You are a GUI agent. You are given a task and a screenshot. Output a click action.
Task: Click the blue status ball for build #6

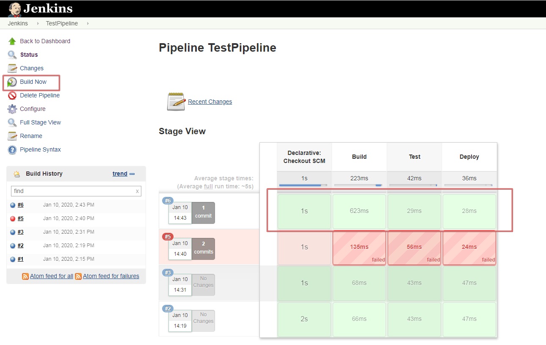(13, 205)
